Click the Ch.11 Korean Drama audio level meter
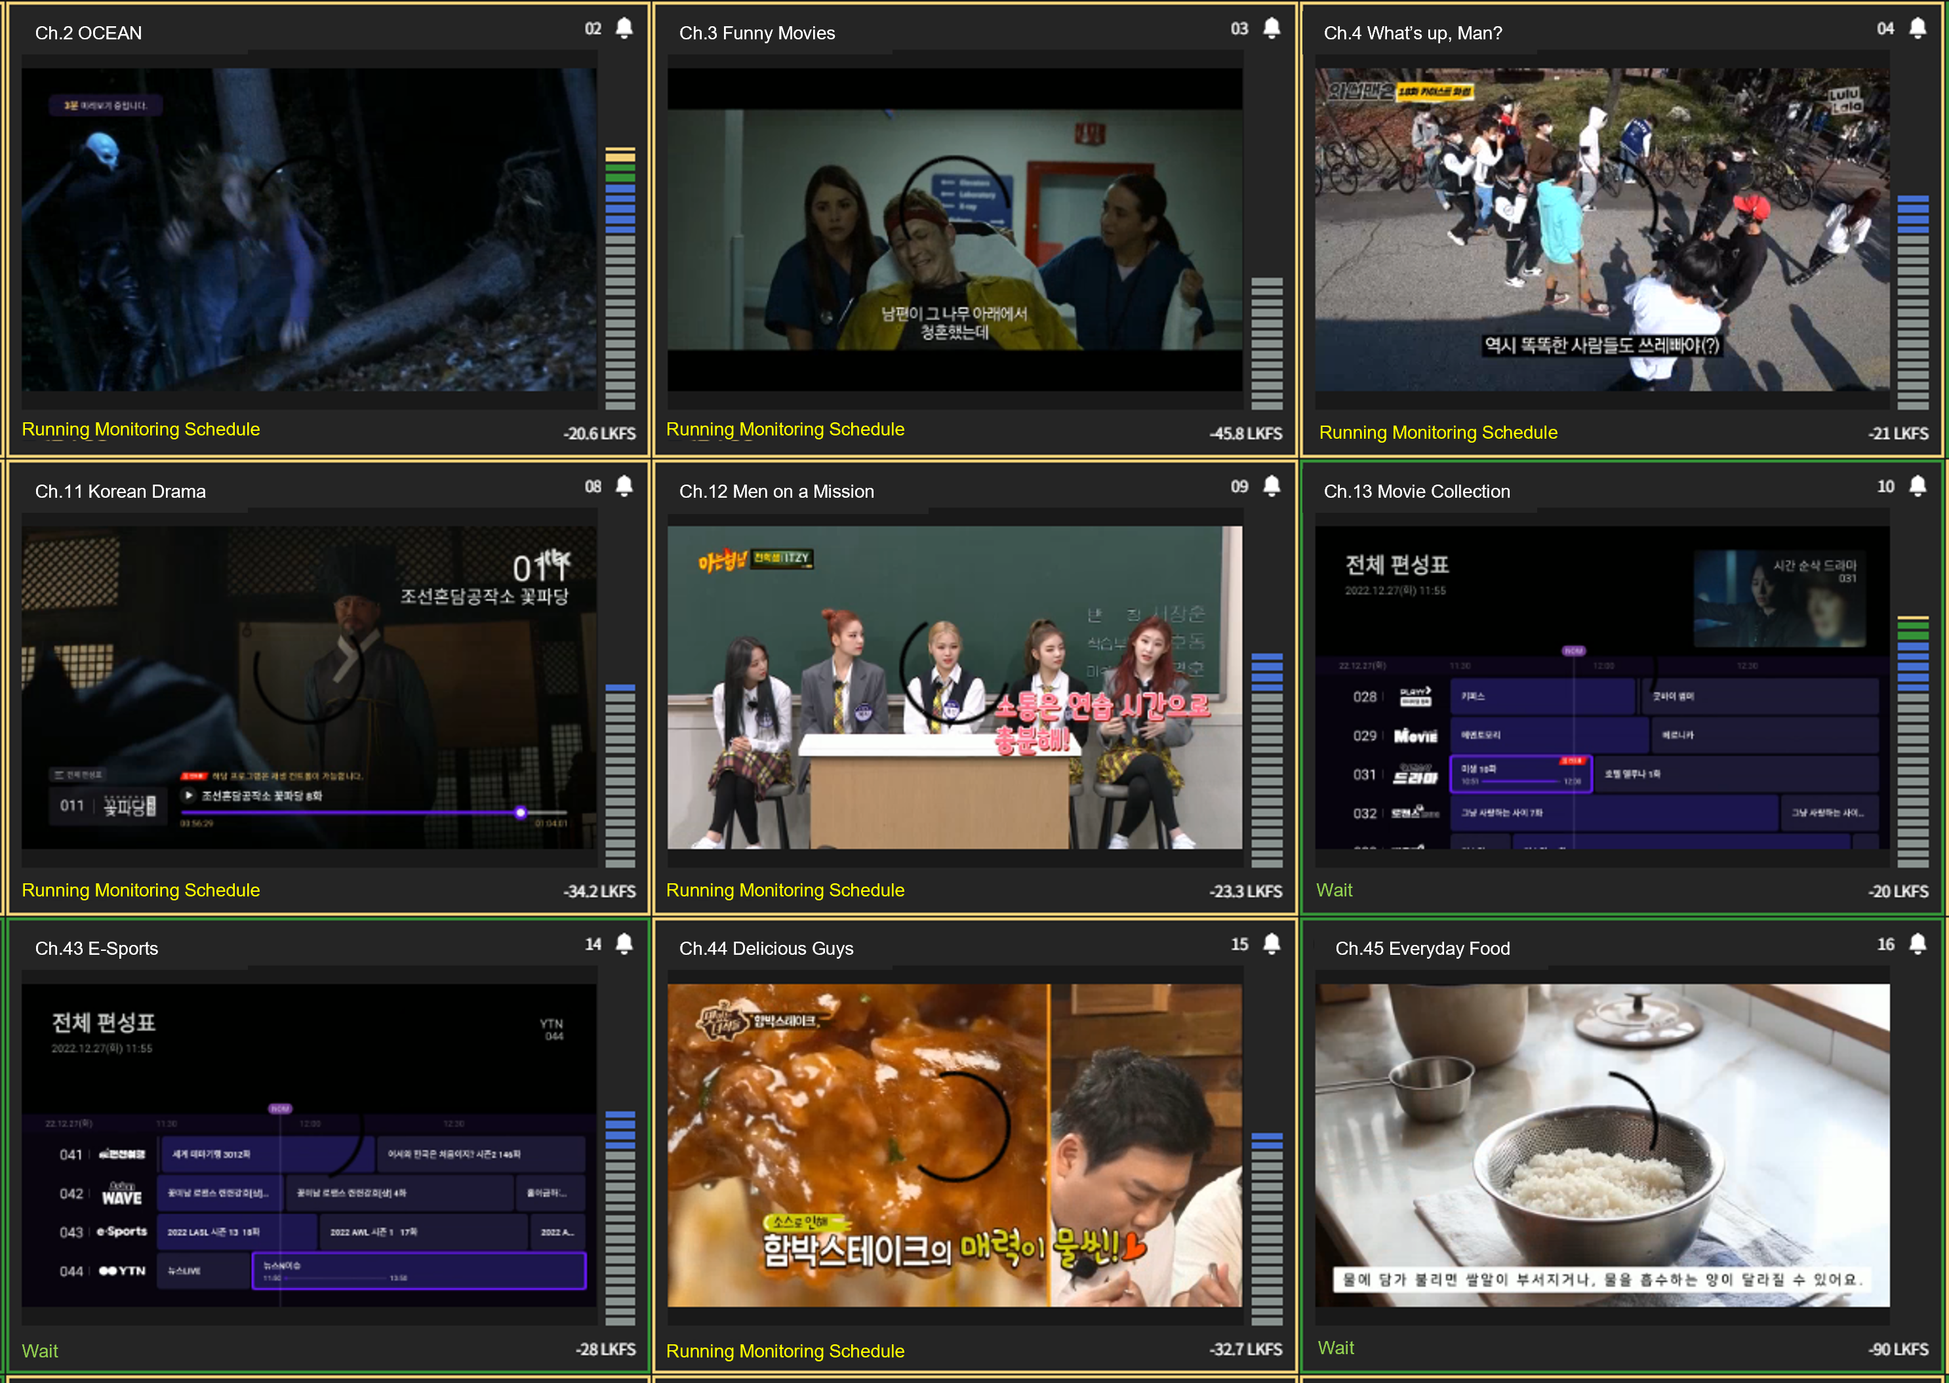This screenshot has height=1383, width=1949. [620, 776]
